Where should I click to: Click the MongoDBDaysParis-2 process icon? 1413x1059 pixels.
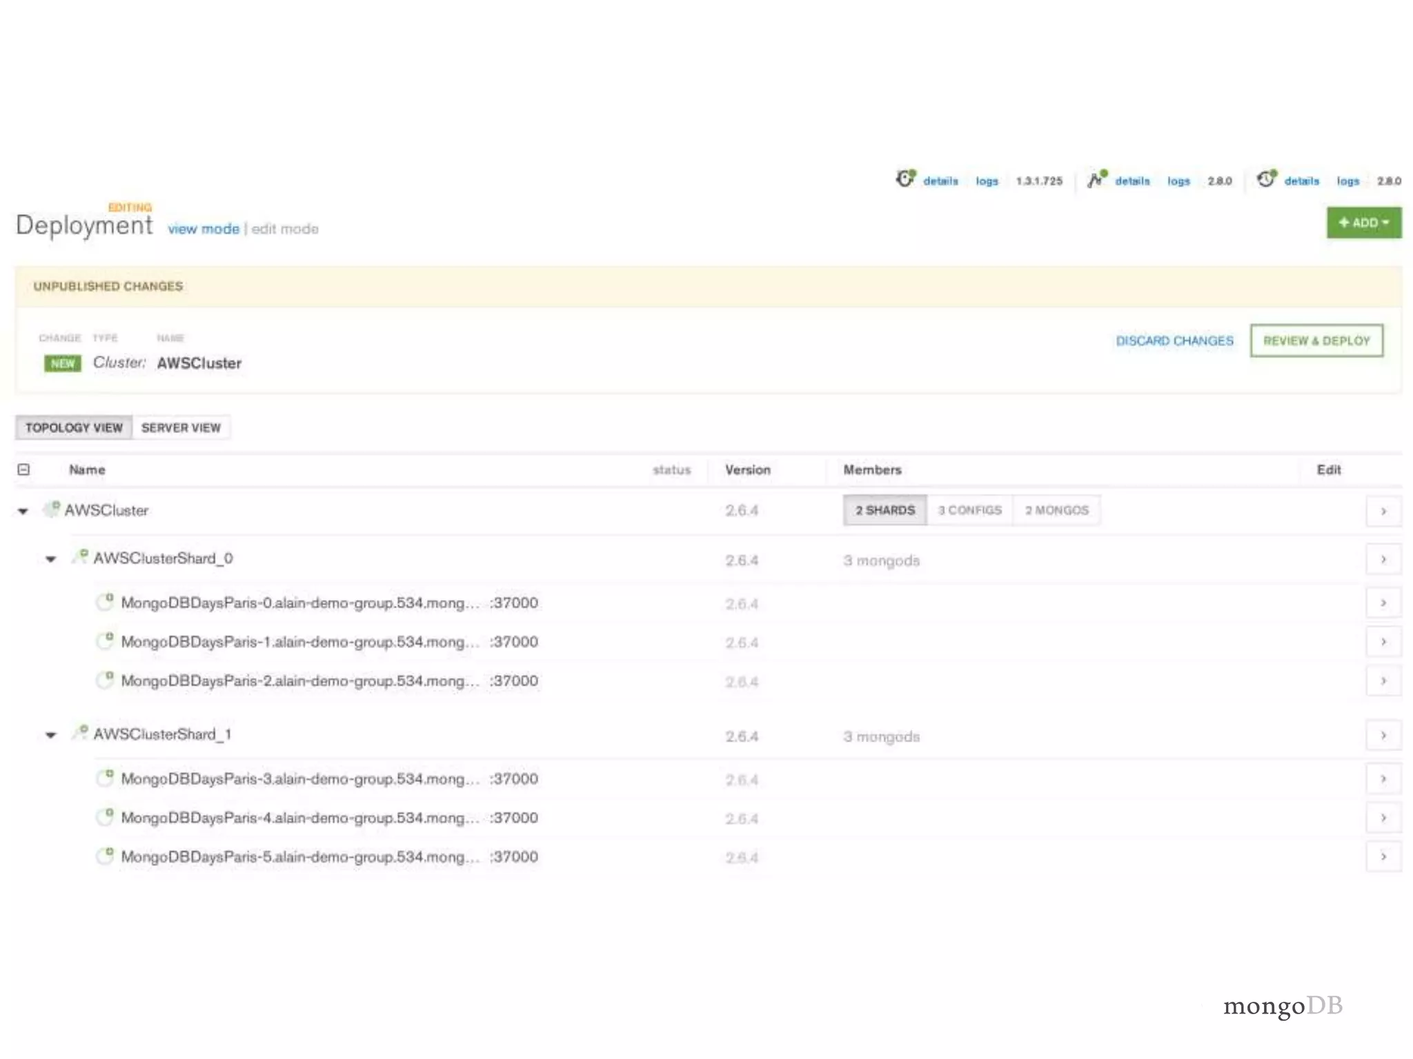click(105, 680)
